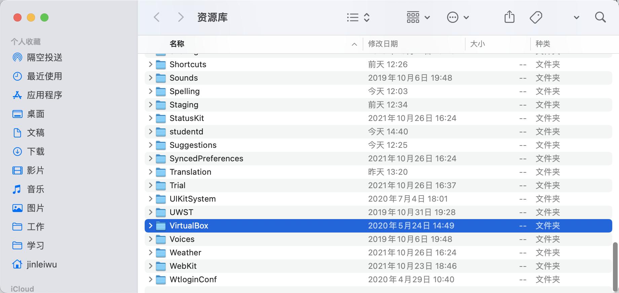Sort by the 大小 column header
The width and height of the screenshot is (619, 293).
(477, 44)
